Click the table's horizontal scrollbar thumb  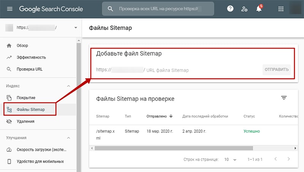[x=174, y=148]
